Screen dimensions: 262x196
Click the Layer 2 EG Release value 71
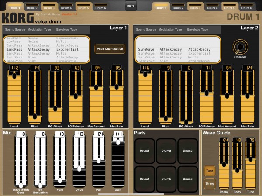click(207, 68)
